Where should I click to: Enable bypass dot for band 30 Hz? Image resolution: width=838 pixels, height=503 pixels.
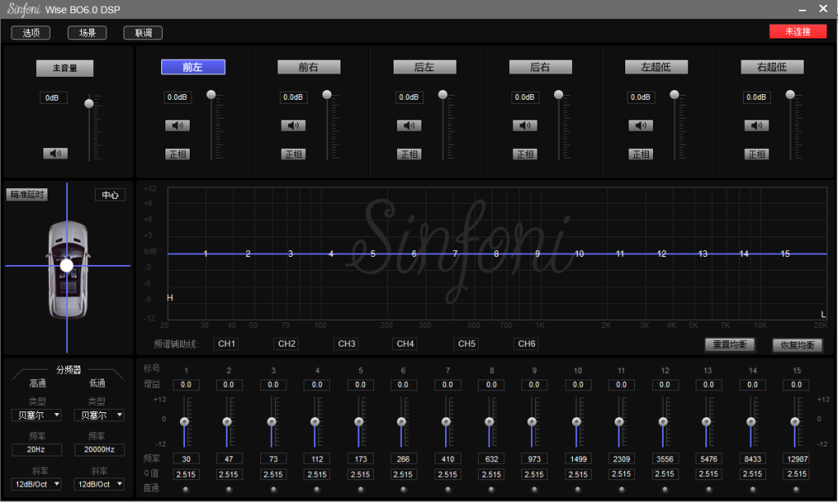186,489
